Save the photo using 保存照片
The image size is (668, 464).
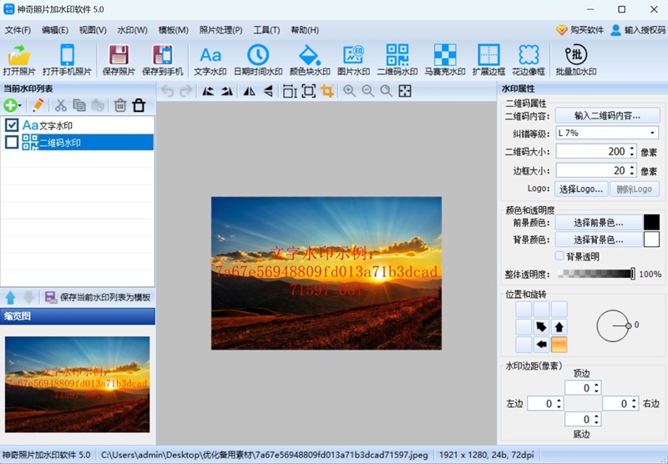point(119,60)
